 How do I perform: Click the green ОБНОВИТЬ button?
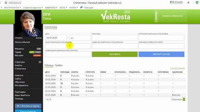point(115,54)
